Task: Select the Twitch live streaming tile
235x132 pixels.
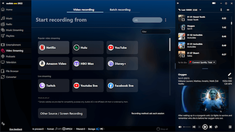Action: [54, 85]
